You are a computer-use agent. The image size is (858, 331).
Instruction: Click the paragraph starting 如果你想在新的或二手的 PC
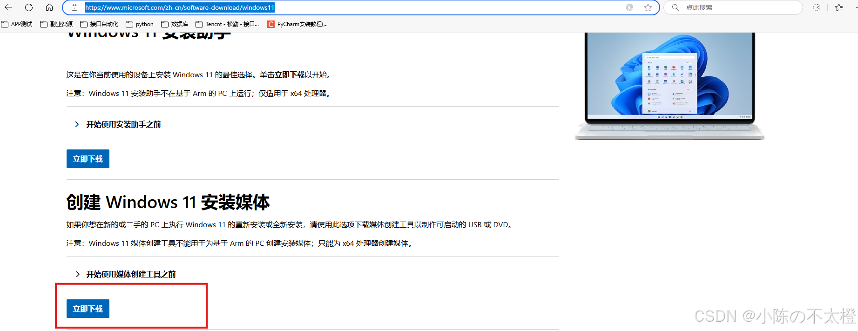pos(291,225)
